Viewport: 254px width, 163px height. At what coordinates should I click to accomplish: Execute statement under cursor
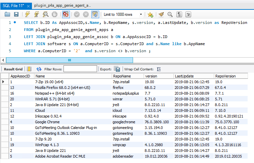[37, 14]
